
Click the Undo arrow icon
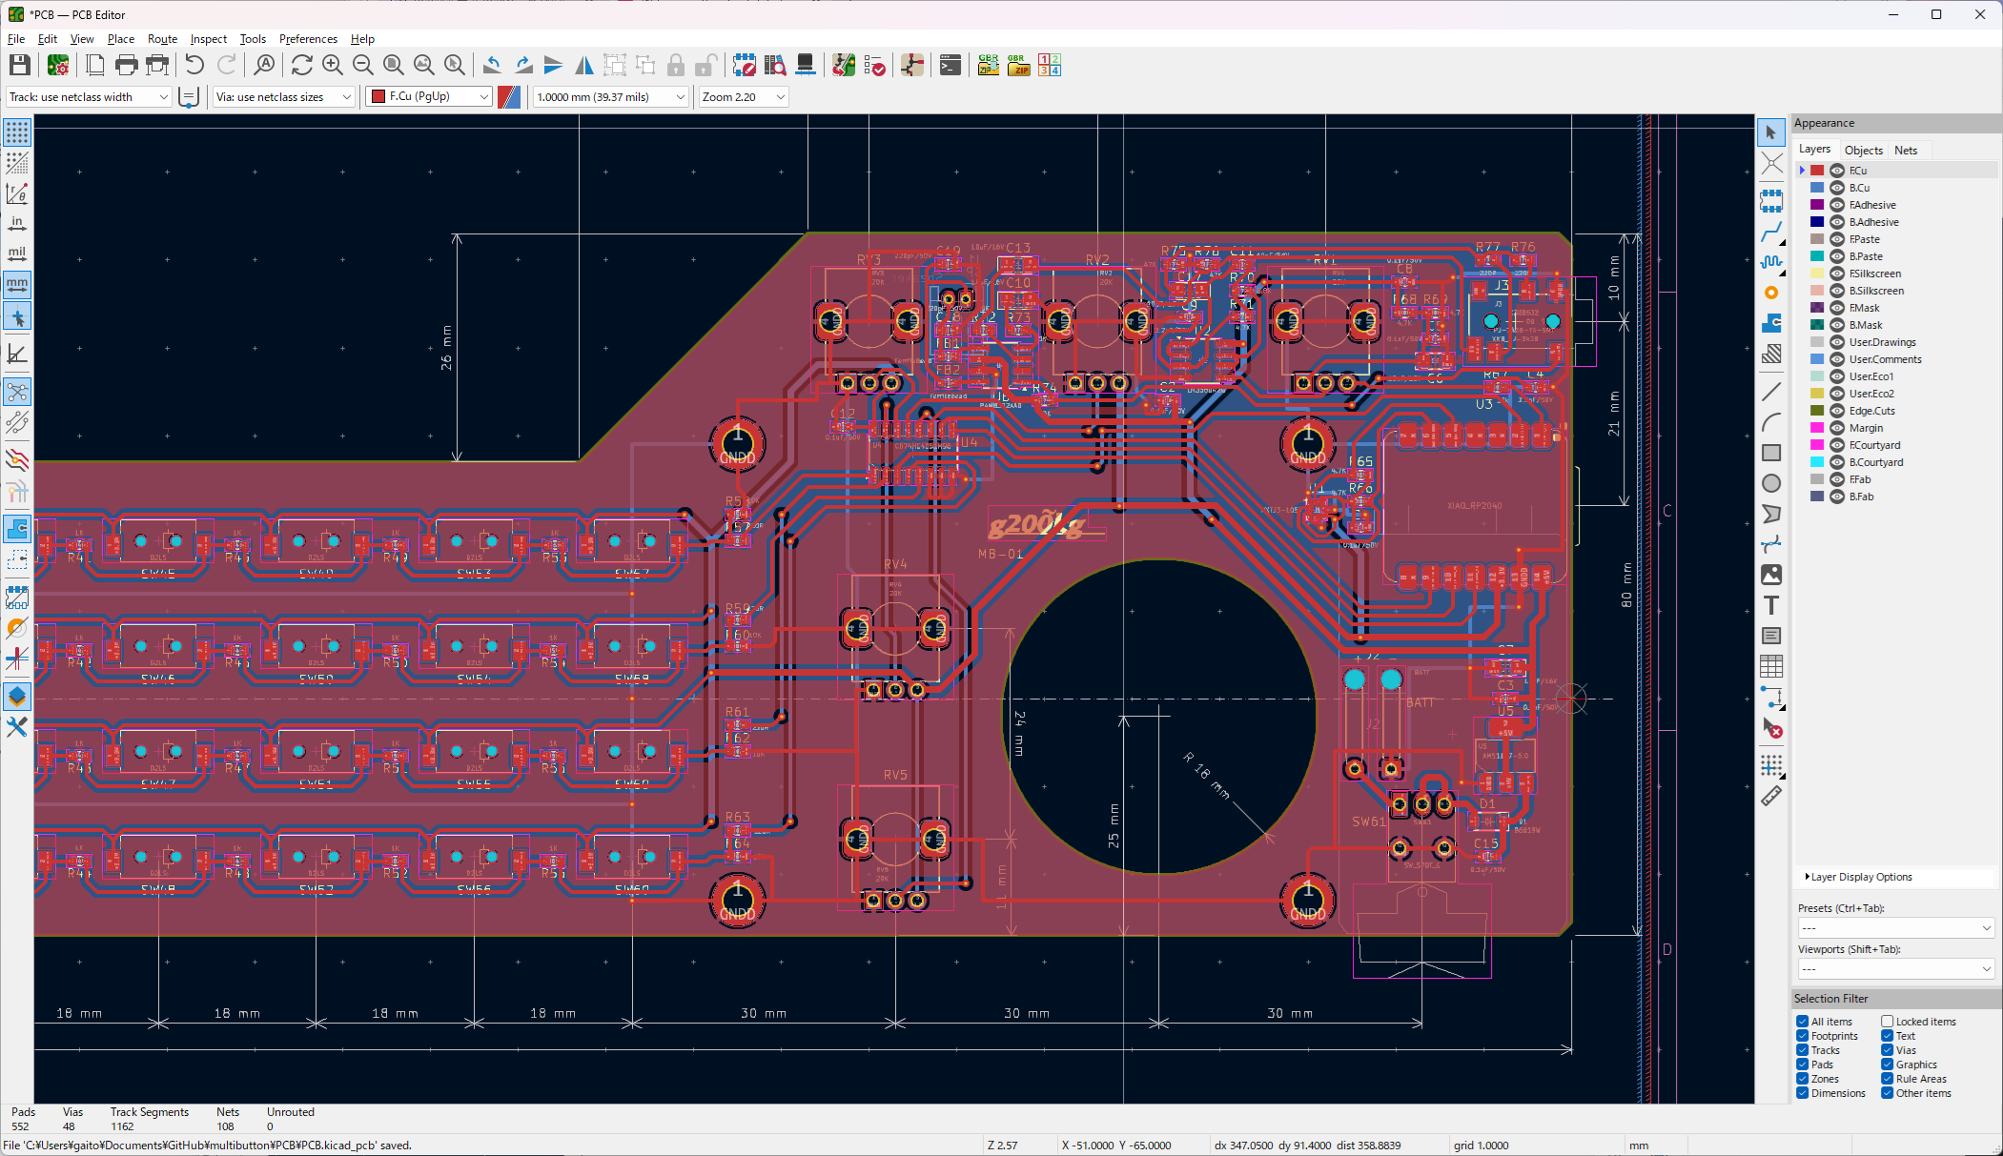point(194,65)
